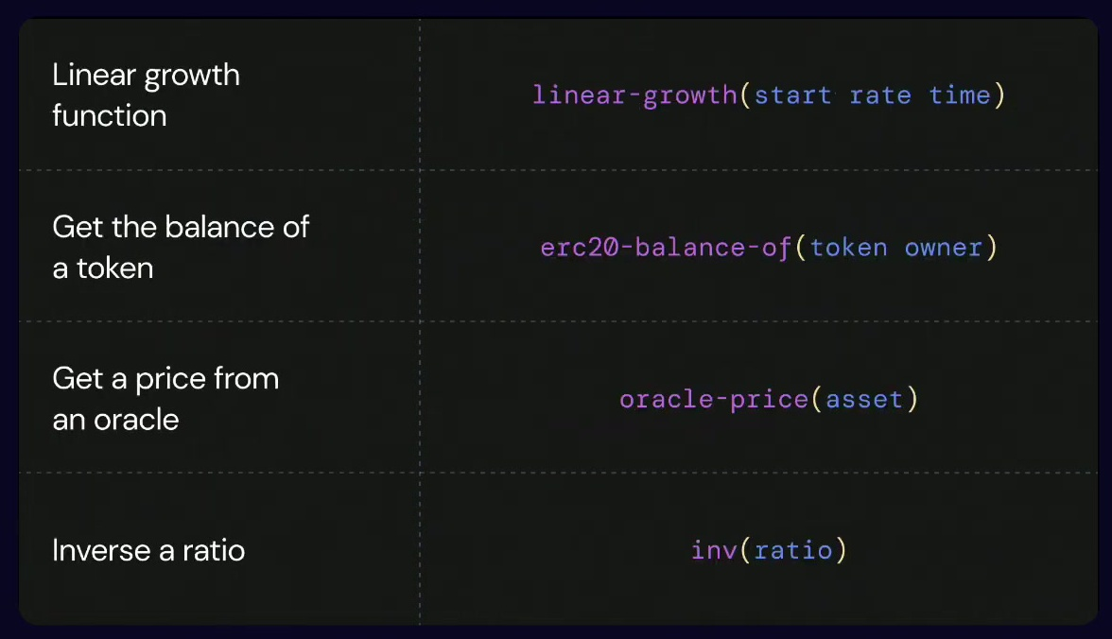Click opening parenthesis before "token"
This screenshot has width=1112, height=639.
pos(800,248)
